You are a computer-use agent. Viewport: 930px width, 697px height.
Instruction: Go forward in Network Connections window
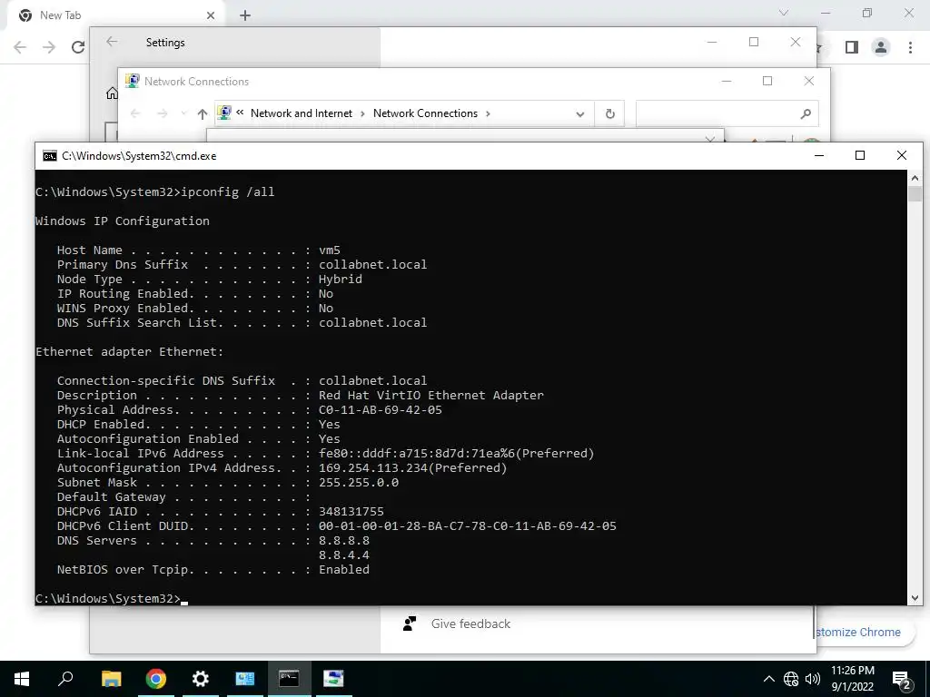pos(162,113)
